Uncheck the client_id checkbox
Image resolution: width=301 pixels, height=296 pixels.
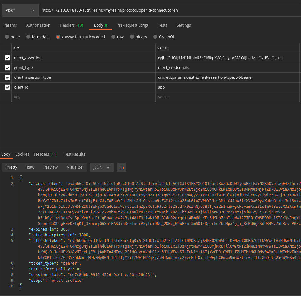(x=7, y=87)
